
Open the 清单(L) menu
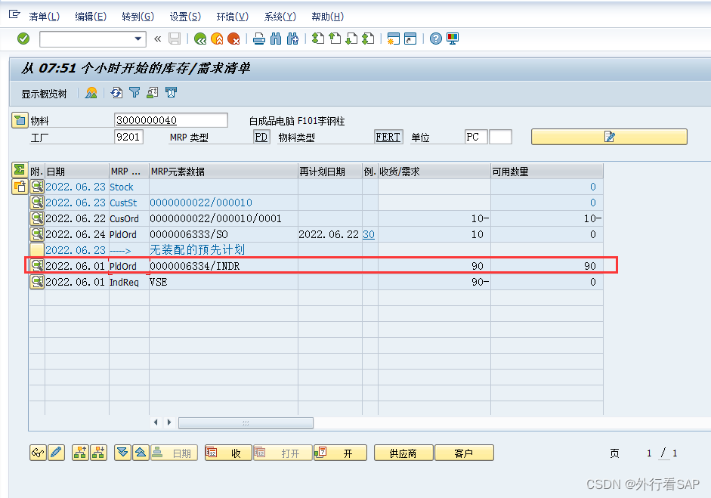pos(45,17)
